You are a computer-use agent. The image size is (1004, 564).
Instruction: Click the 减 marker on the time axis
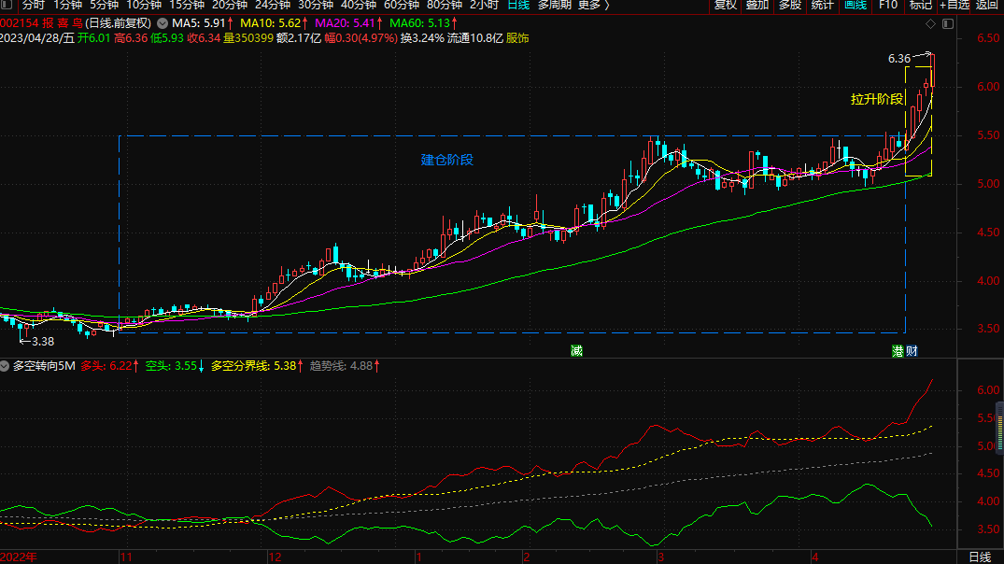pyautogui.click(x=577, y=351)
